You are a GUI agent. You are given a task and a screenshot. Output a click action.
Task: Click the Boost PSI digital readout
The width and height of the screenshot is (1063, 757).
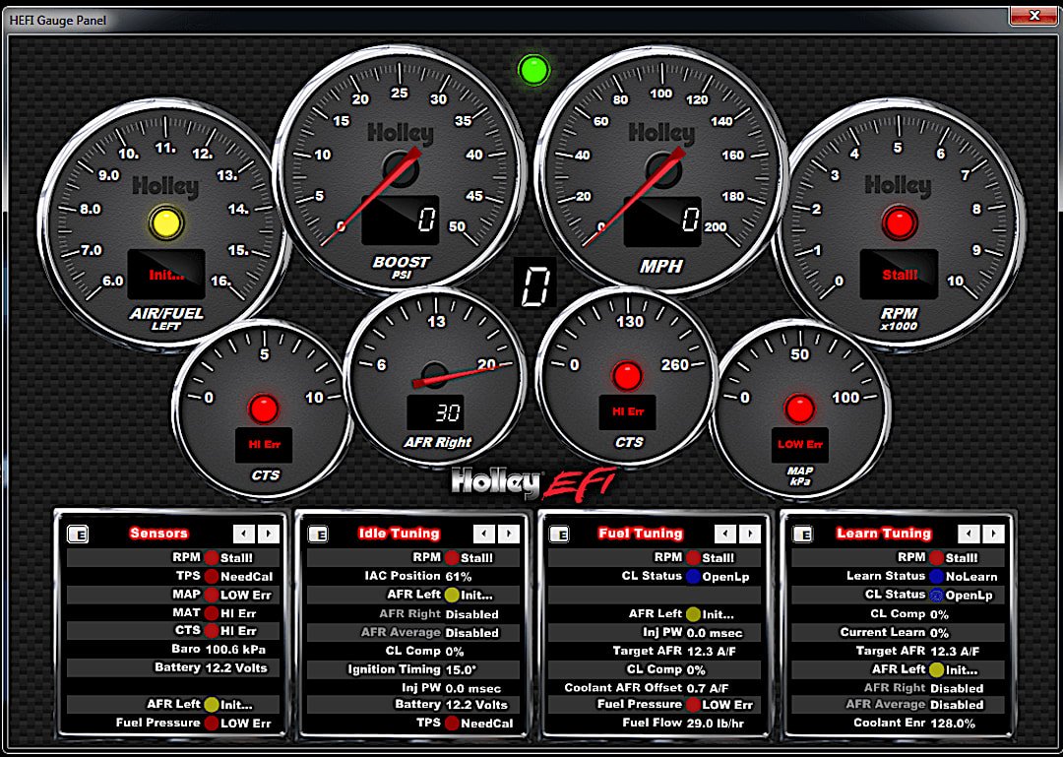coord(400,220)
